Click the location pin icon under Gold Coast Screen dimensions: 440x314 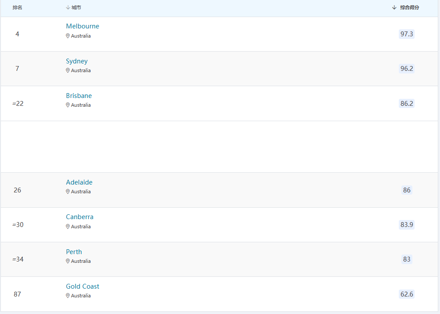pyautogui.click(x=68, y=296)
